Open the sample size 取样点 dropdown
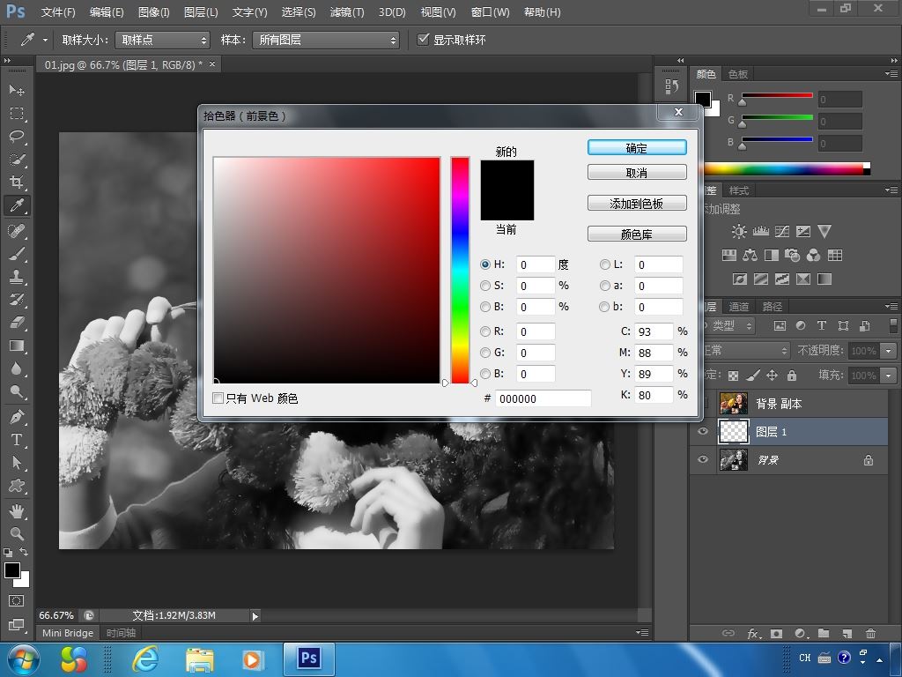 point(162,40)
